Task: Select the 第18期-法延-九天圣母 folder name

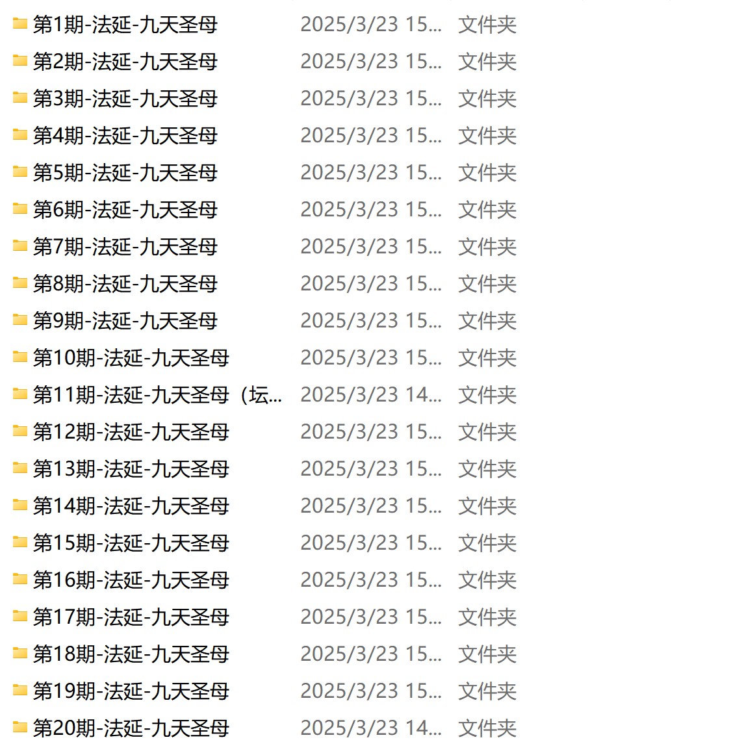Action: coord(131,654)
